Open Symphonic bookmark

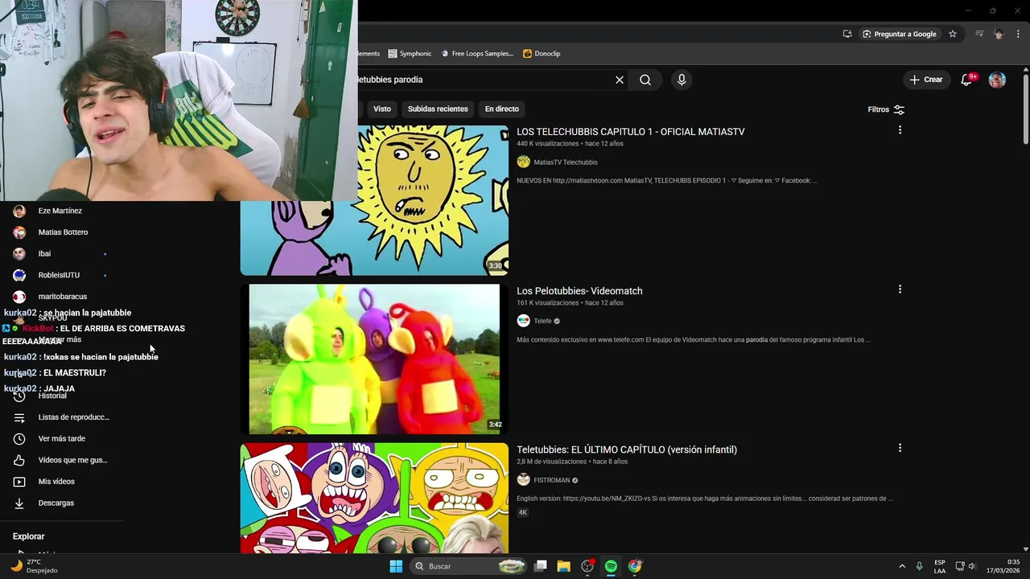point(410,54)
